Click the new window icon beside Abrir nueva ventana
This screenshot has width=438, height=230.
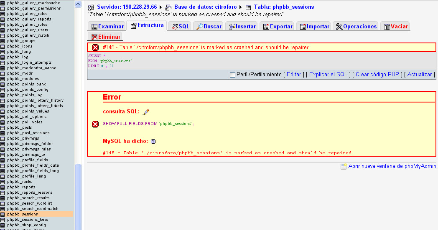point(344,166)
